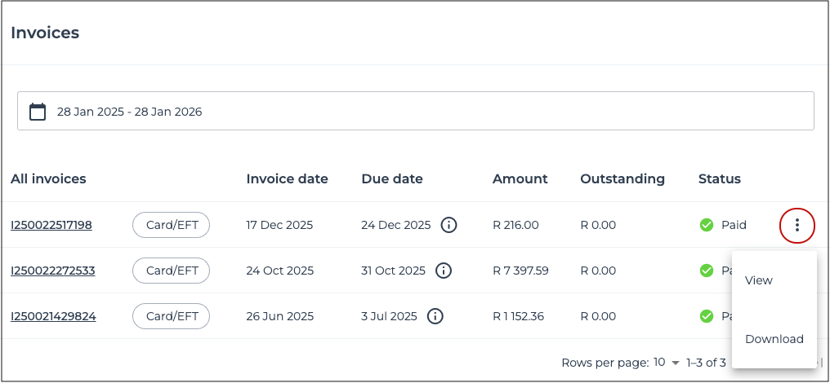Click the Due date column header

point(391,178)
